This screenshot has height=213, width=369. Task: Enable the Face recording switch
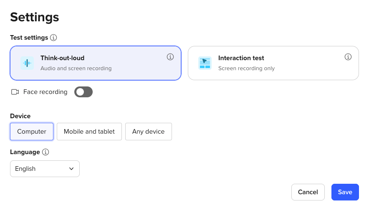pos(83,92)
